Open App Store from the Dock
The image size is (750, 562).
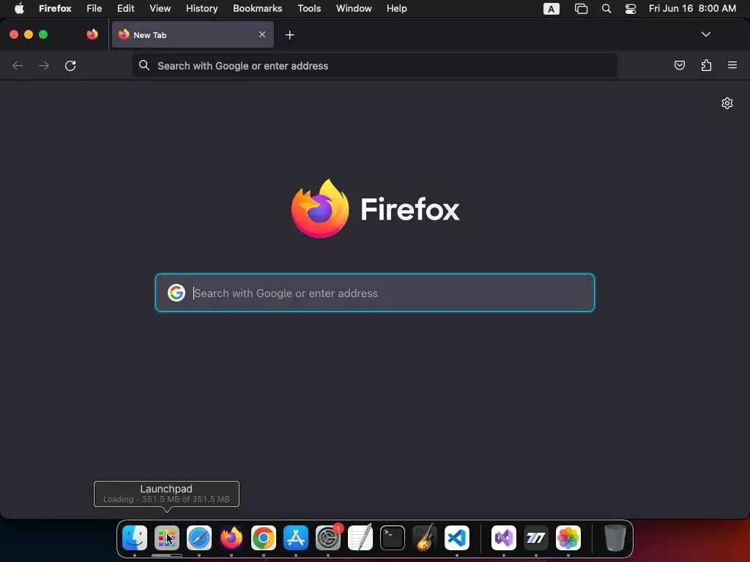click(x=296, y=538)
